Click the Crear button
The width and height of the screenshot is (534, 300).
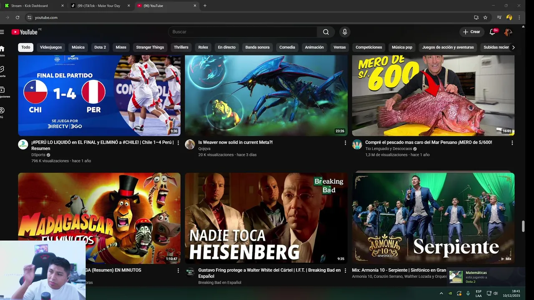pos(471,32)
